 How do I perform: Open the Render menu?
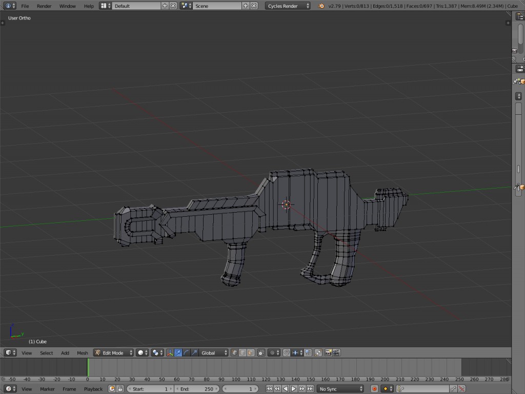[44, 6]
